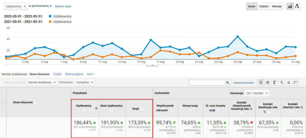Screen dimensions: 306x138
Task: Switch primary dimension to Strona wejścia
Action: [x=74, y=74]
